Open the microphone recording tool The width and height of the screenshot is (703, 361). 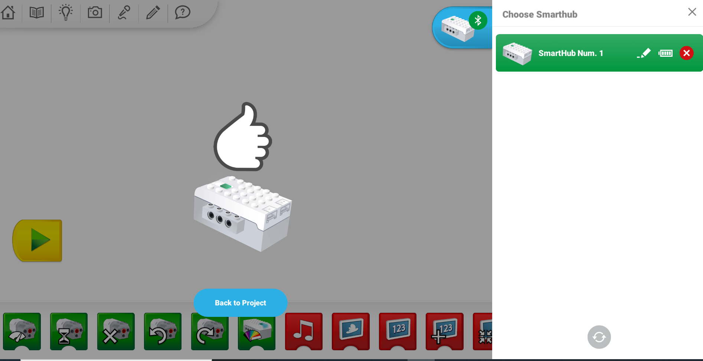[x=124, y=13]
